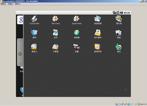The width and height of the screenshot is (147, 106).
Task: Click the VirtualBox network adapter icon
Action: click(x=123, y=104)
